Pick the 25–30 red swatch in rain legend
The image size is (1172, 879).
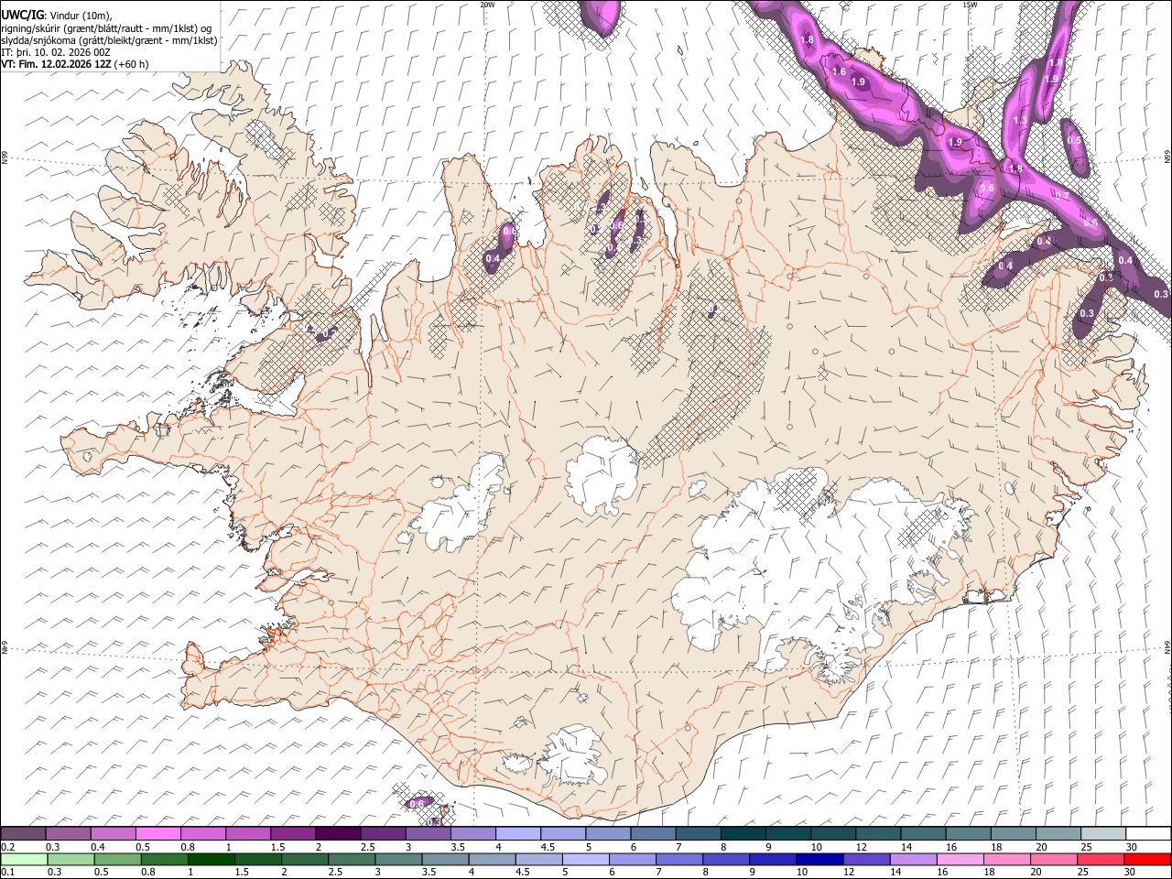[x=1101, y=859]
